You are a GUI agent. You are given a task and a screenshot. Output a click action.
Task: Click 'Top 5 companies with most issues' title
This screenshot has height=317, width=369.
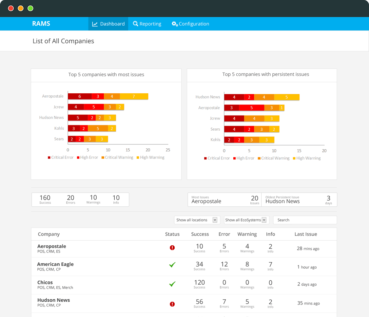click(106, 75)
